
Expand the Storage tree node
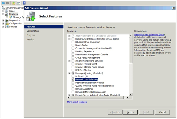tap(3, 27)
